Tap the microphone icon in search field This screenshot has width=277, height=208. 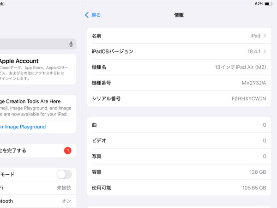(71, 44)
